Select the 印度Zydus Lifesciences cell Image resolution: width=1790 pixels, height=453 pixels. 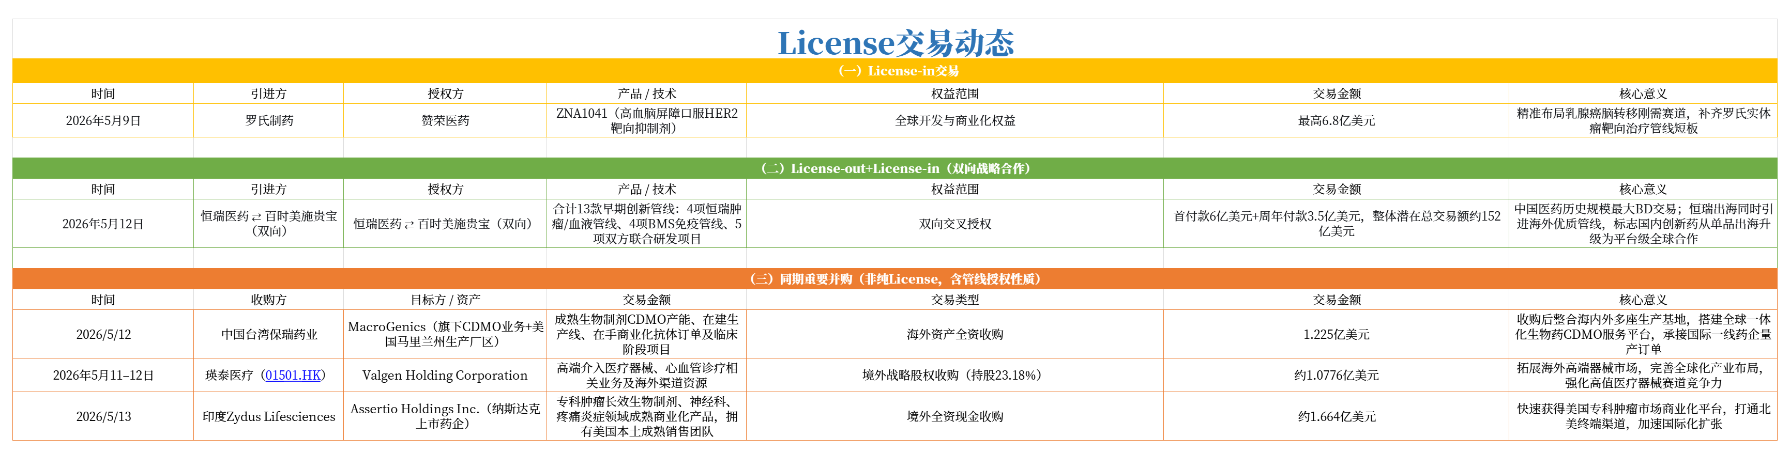[x=269, y=416]
